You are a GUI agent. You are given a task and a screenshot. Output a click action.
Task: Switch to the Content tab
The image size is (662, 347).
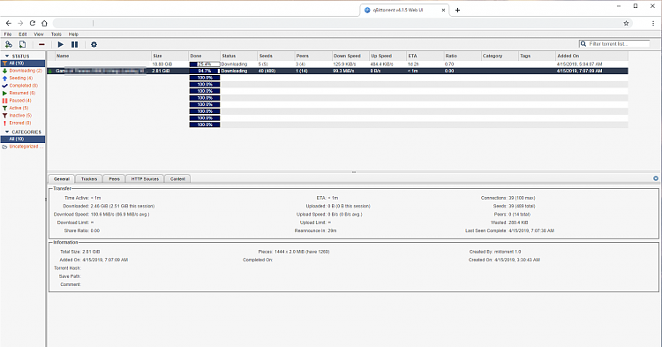pos(177,179)
